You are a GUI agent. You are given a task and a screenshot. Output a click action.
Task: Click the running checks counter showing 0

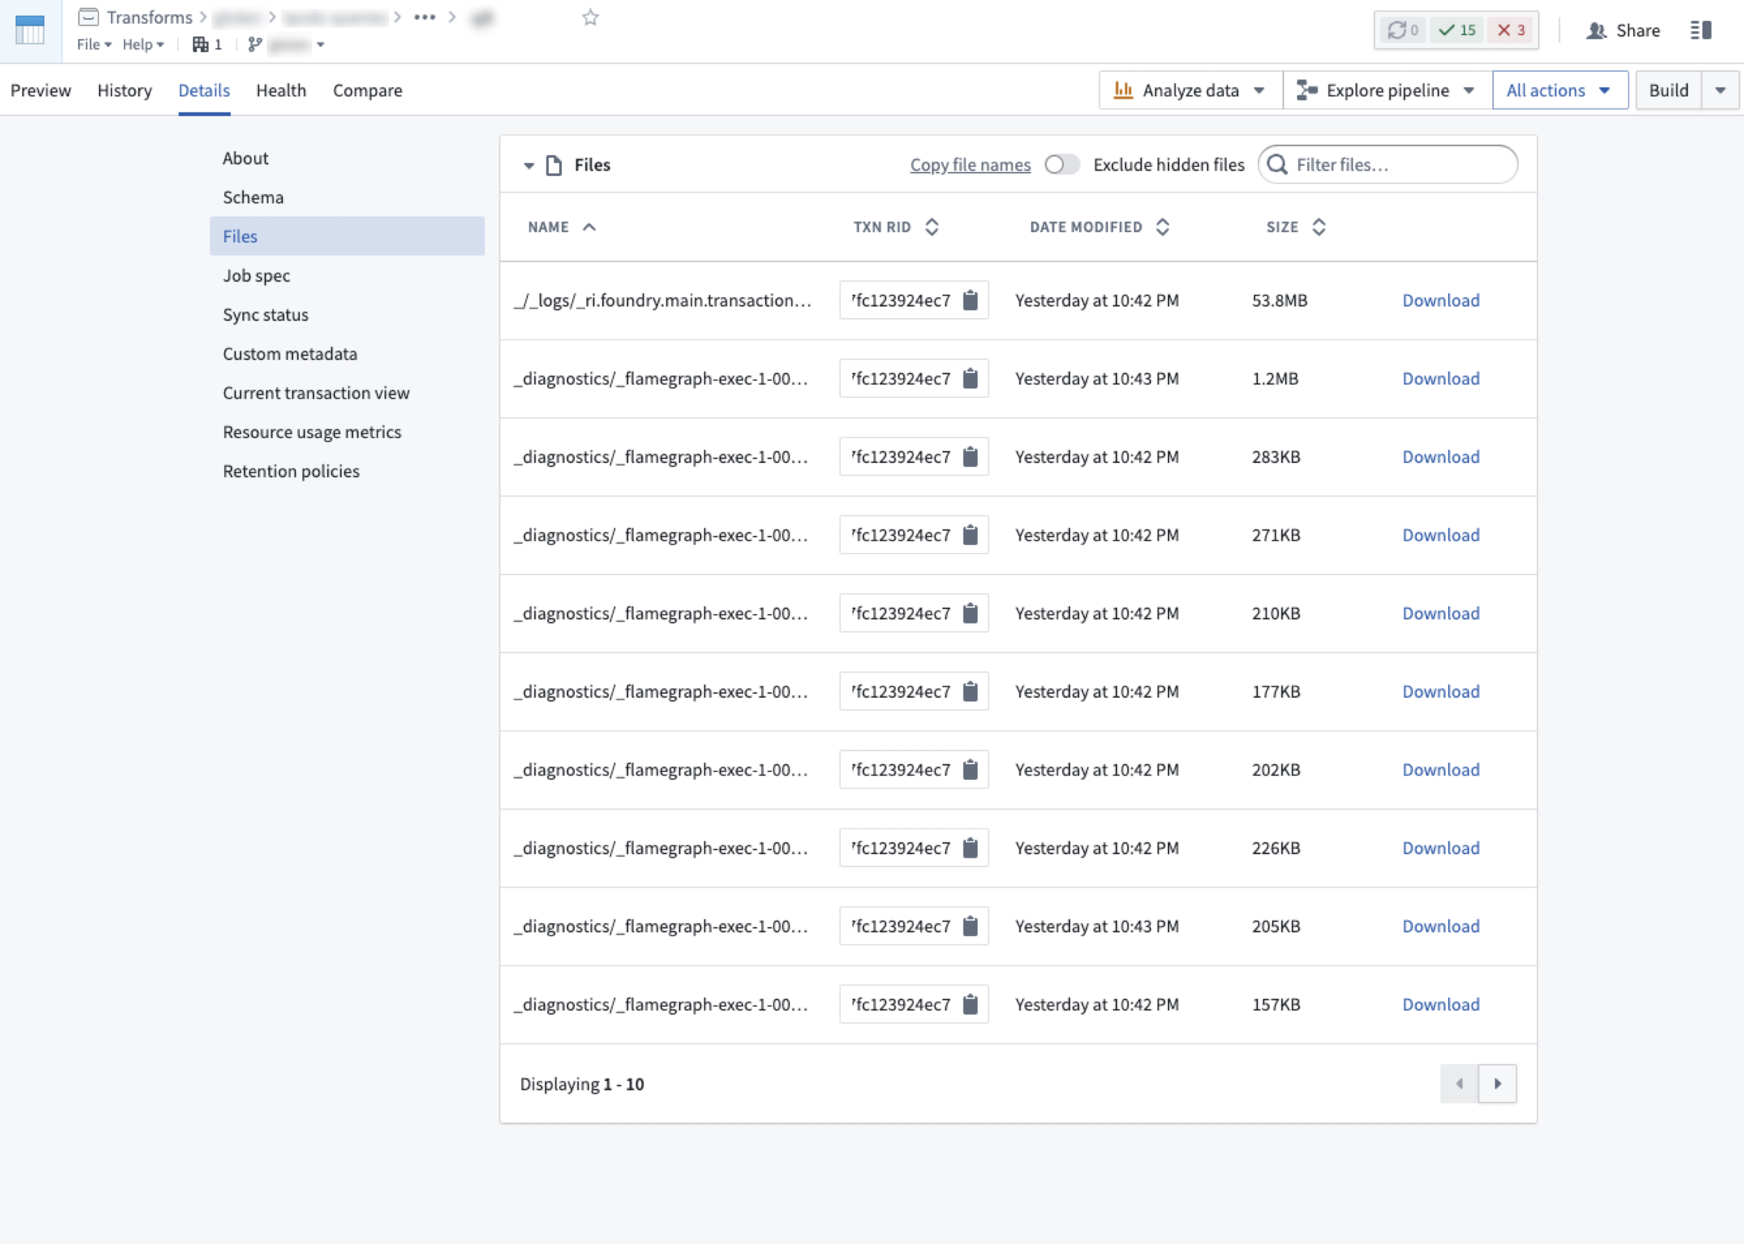1402,30
